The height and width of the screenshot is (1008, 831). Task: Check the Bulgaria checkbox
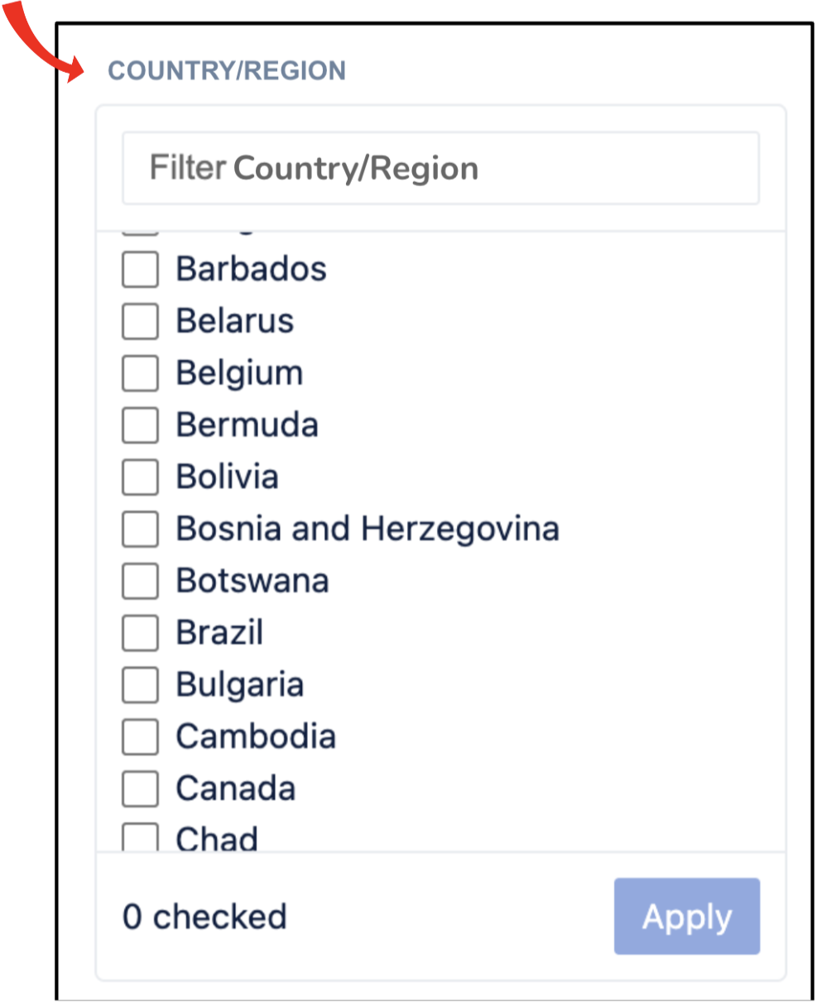pos(140,685)
